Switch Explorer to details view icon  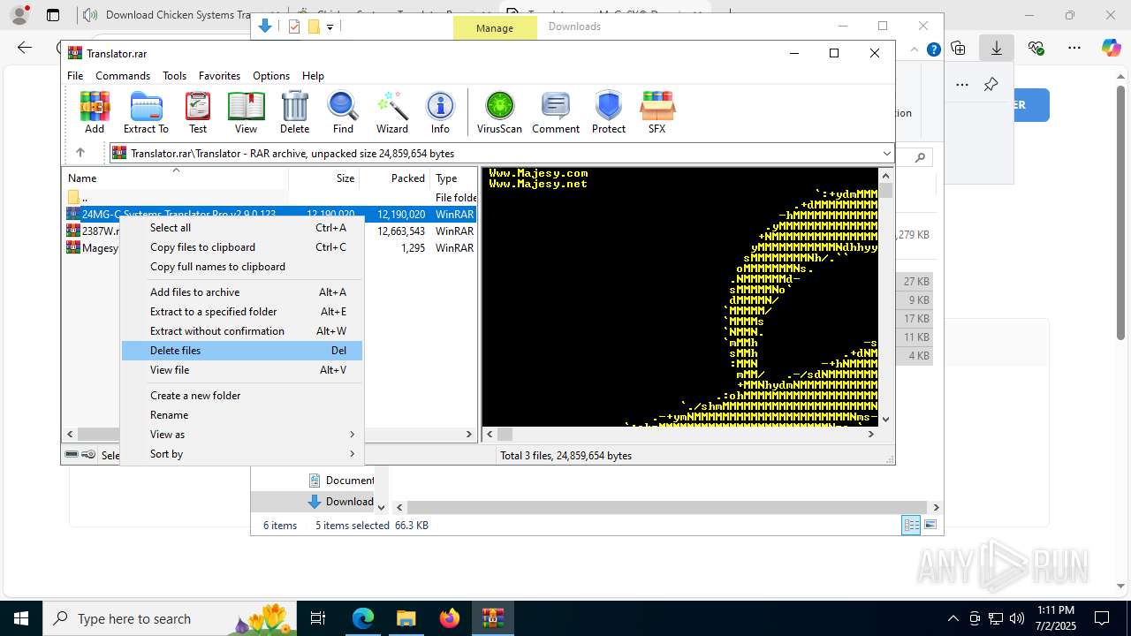coord(911,525)
